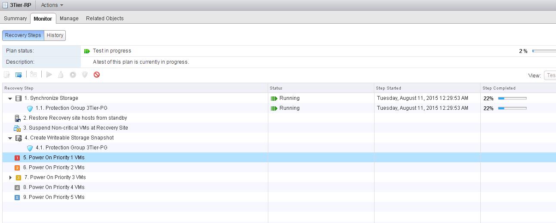Click the yellow priority 3 badge icon

18,178
